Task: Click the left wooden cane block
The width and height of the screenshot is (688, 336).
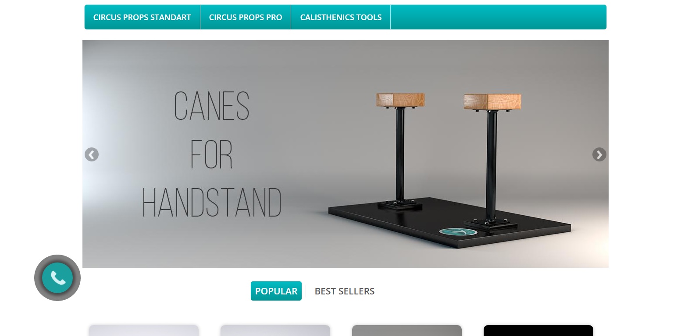Action: (x=400, y=100)
